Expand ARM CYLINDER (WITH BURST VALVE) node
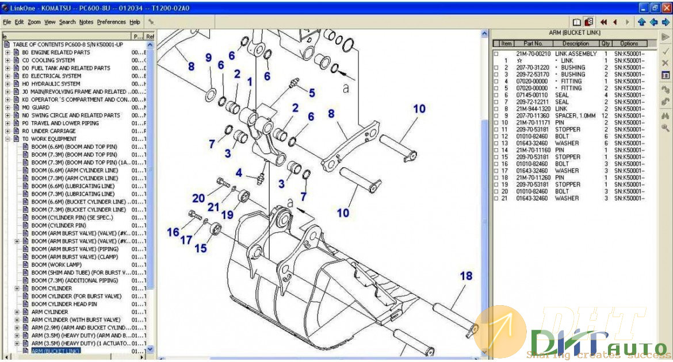 click(x=17, y=320)
